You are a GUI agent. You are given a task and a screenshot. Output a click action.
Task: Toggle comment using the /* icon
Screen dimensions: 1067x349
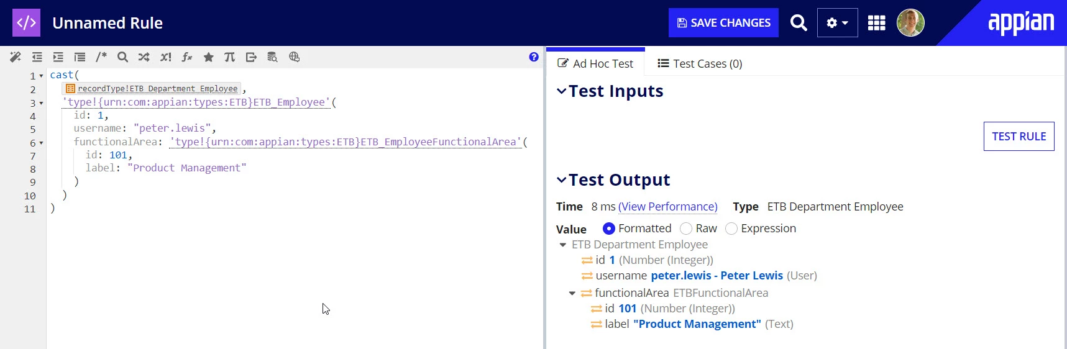[101, 57]
